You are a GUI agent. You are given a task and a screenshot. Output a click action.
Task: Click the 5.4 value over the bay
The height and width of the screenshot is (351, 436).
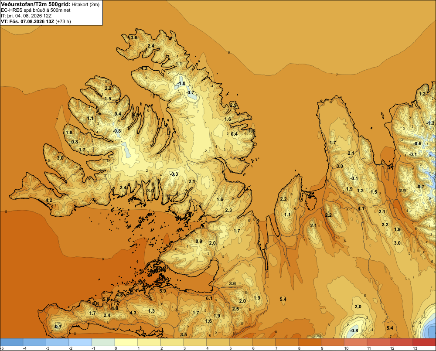pos(283,299)
